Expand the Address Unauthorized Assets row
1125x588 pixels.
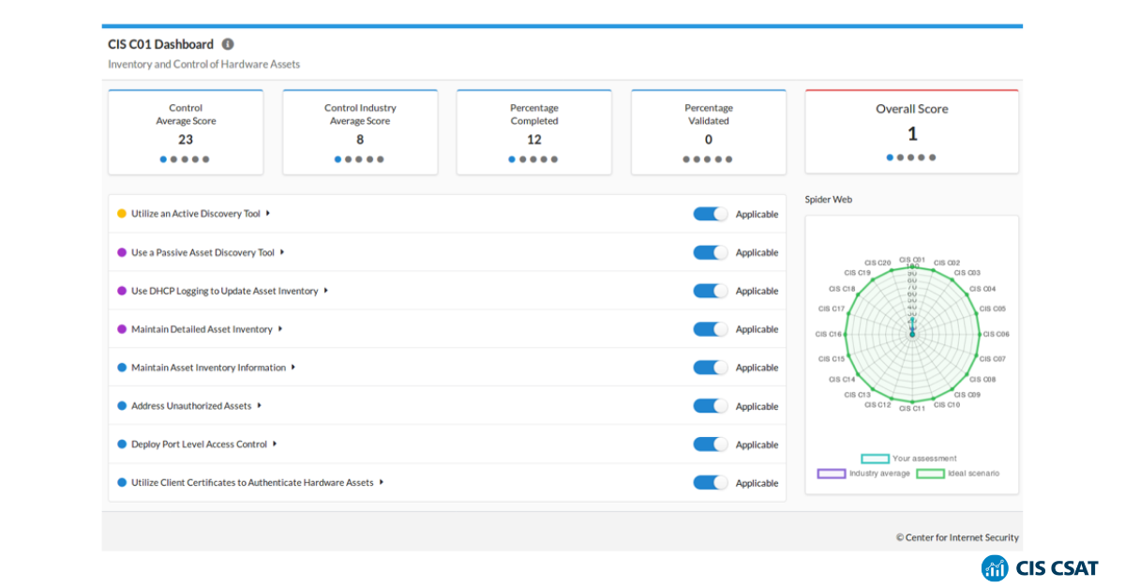(261, 405)
